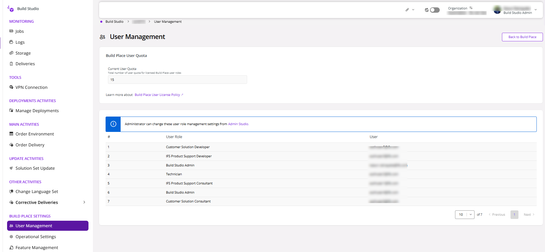This screenshot has width=545, height=252.
Task: Select Customer Solution Consultant row
Action: click(x=321, y=201)
